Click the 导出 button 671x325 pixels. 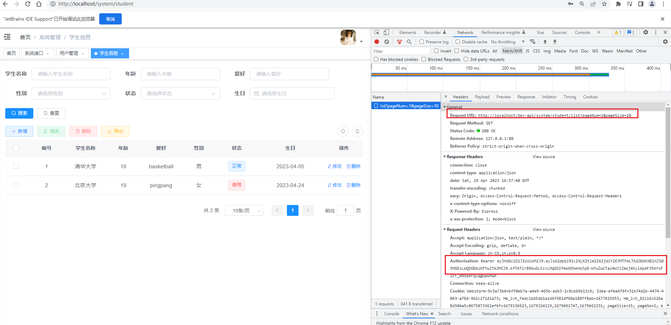click(x=115, y=131)
